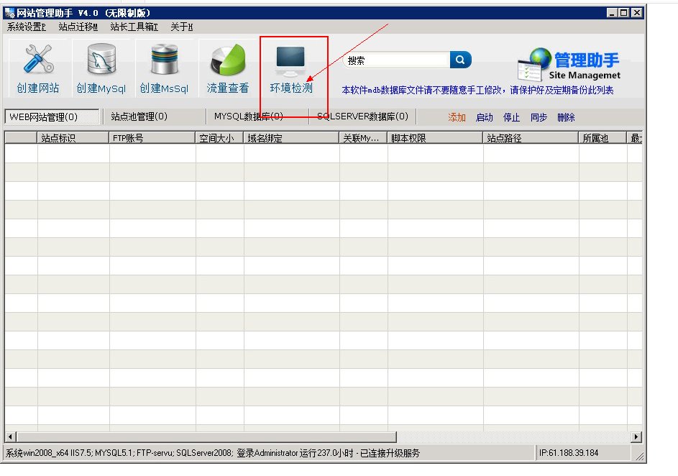The image size is (678, 476).
Task: Click the 管理助手 Site Management logo
Action: tap(568, 65)
